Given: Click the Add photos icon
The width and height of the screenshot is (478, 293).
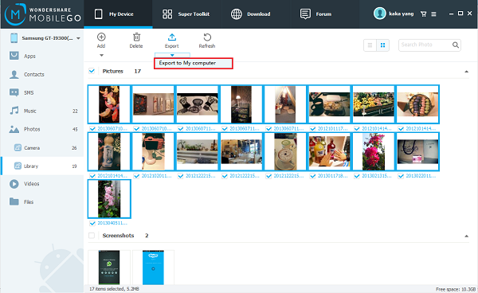Looking at the screenshot, I should coord(101,37).
